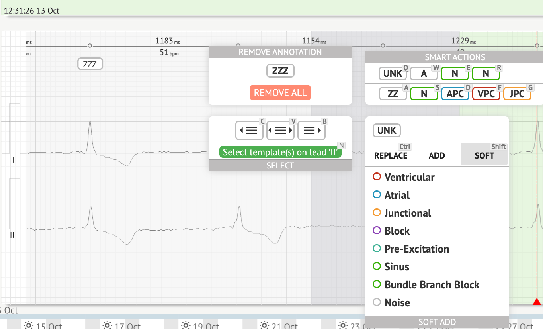Pick the Noise category option

coord(397,303)
